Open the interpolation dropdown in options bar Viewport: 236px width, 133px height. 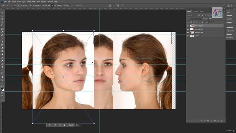click(78, 6)
